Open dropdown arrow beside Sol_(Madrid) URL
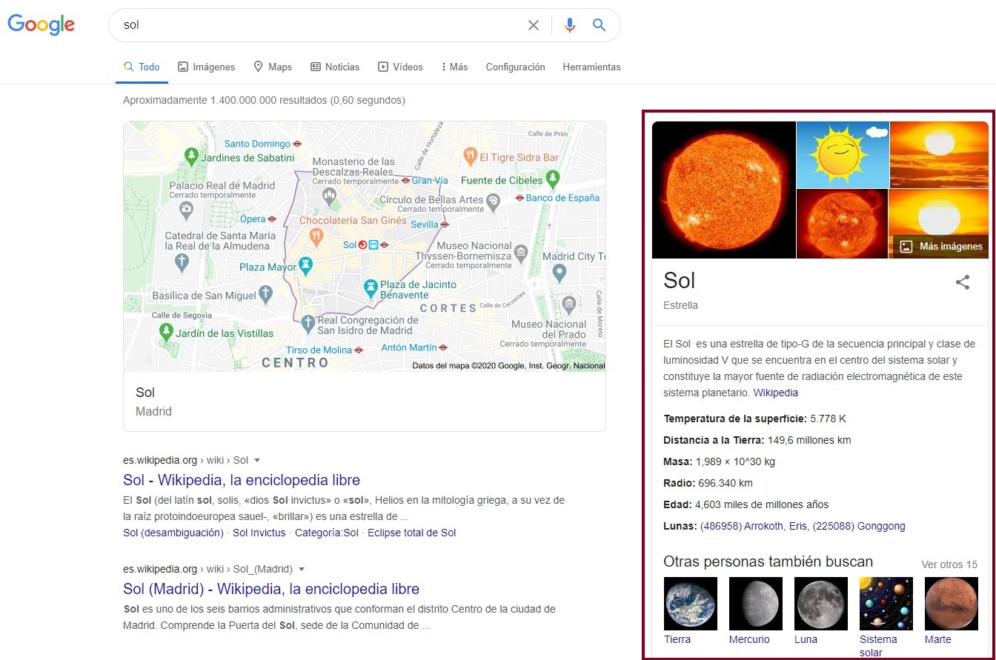Image resolution: width=996 pixels, height=660 pixels. 302,570
